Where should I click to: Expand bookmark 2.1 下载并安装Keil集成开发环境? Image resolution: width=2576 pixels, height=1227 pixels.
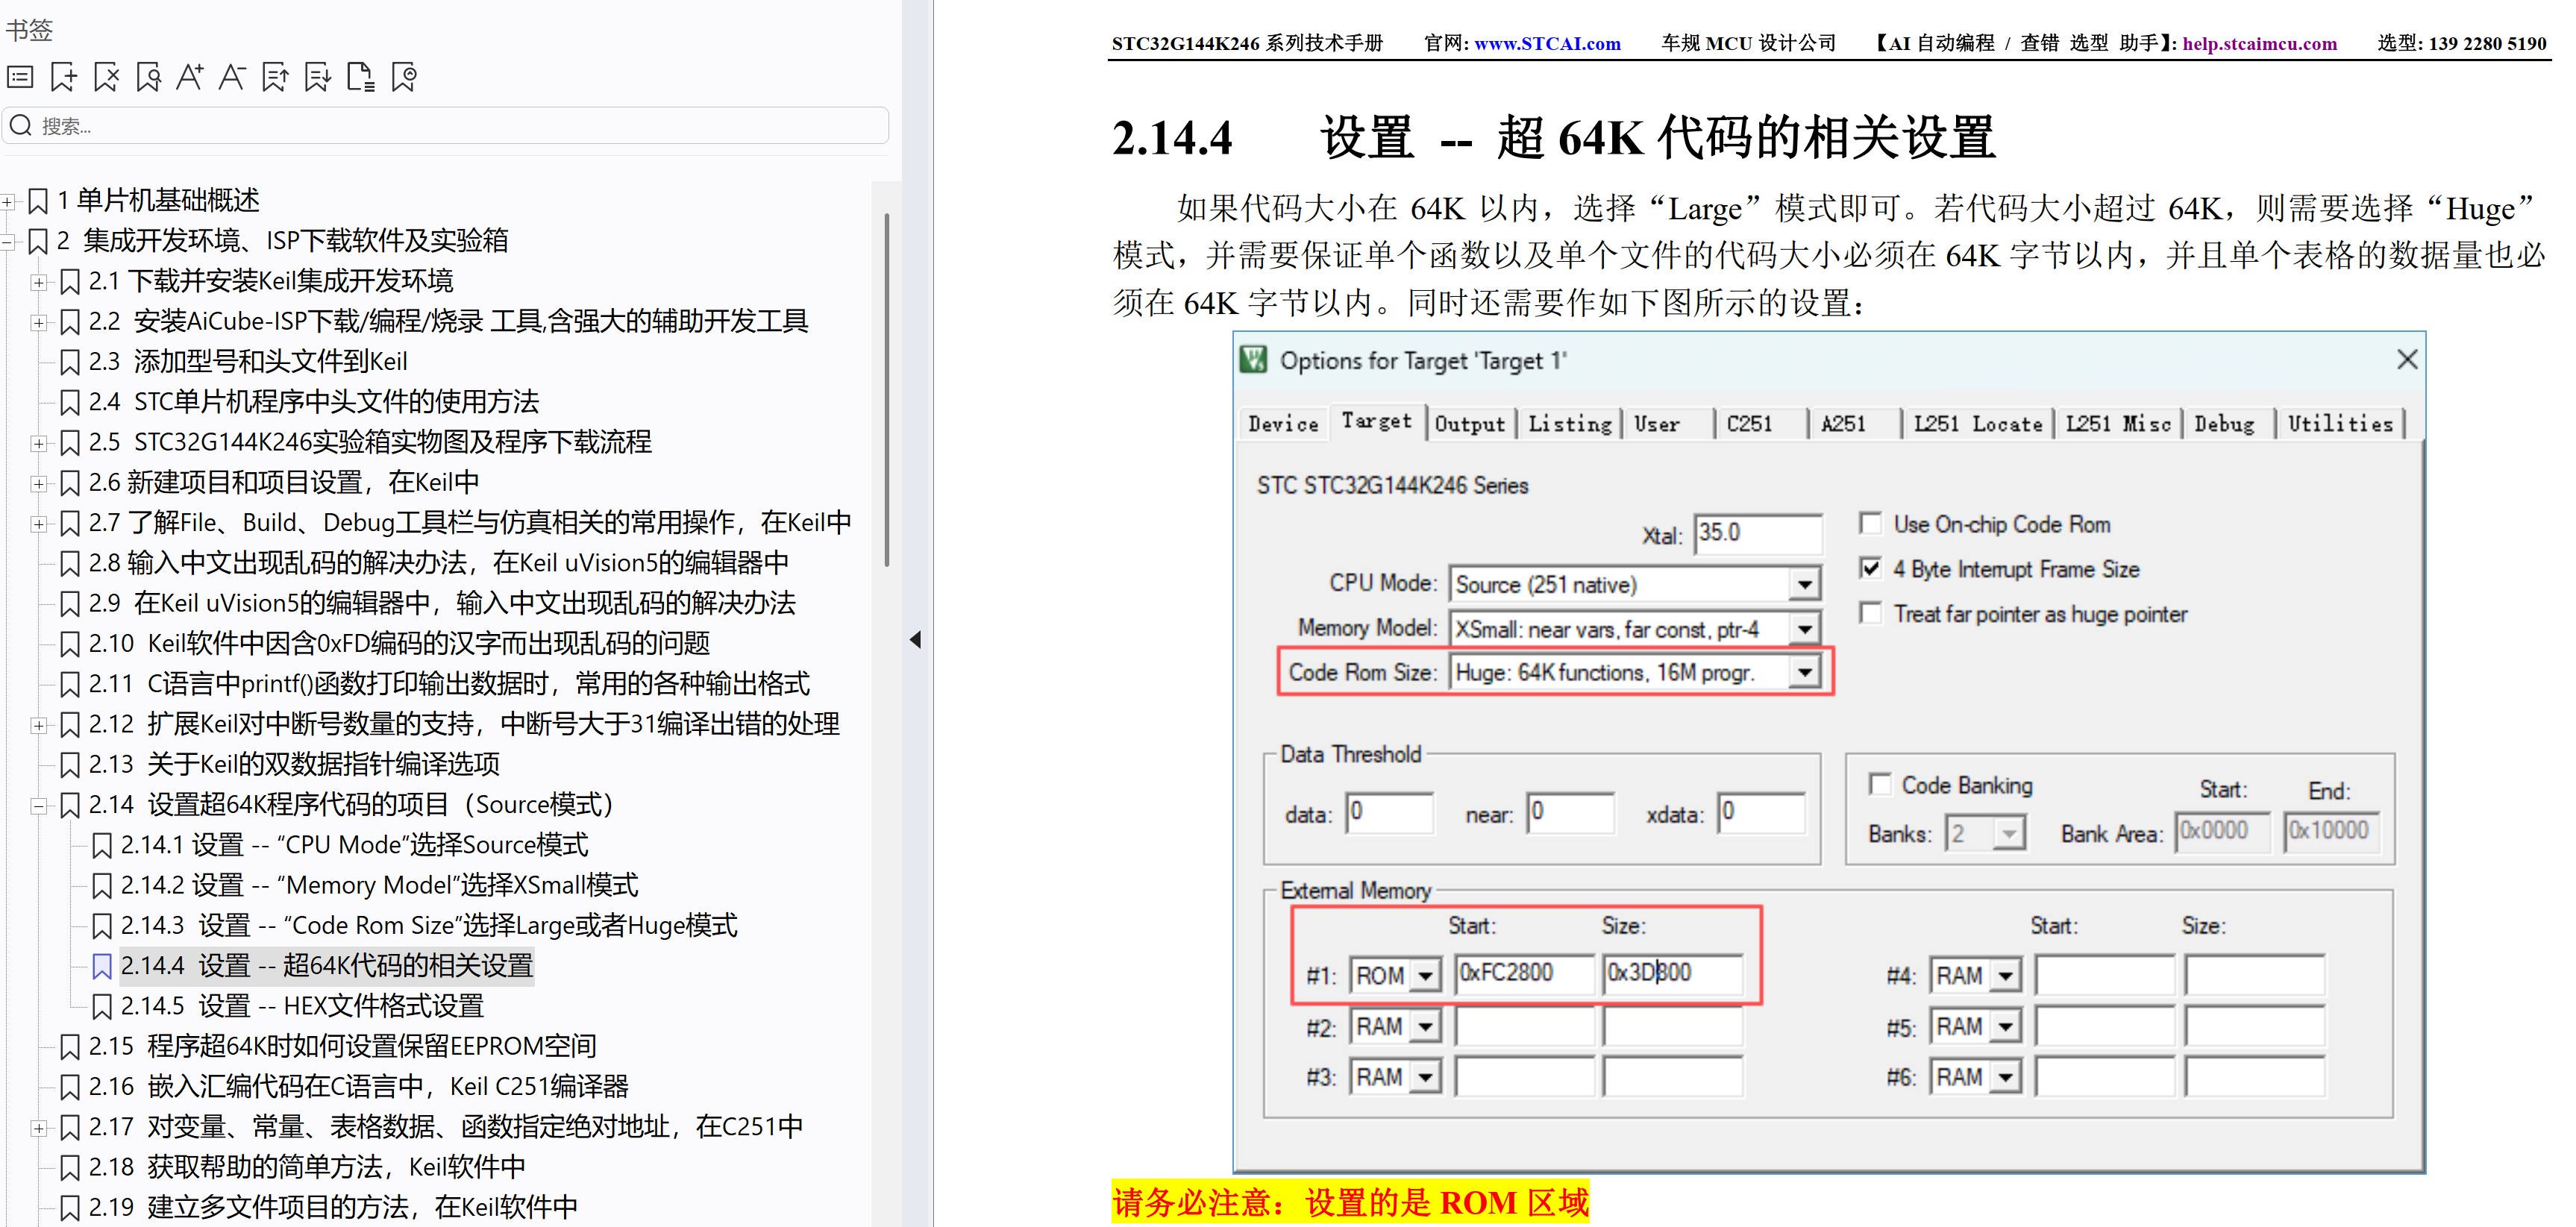point(38,282)
